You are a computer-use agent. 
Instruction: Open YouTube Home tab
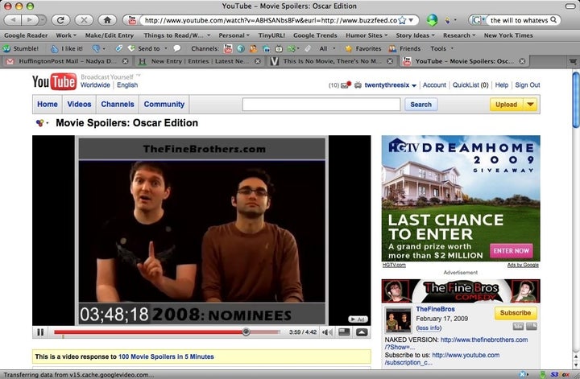click(x=48, y=104)
